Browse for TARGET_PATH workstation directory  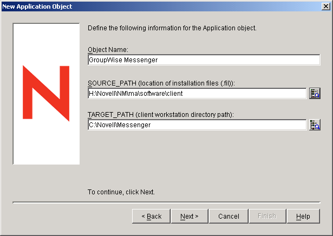[x=315, y=125]
